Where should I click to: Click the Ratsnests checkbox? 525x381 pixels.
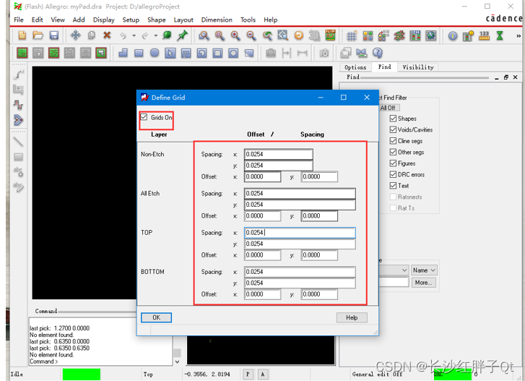click(393, 197)
